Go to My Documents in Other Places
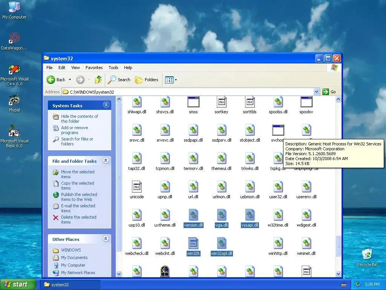This screenshot has height=290, width=386. [x=74, y=258]
